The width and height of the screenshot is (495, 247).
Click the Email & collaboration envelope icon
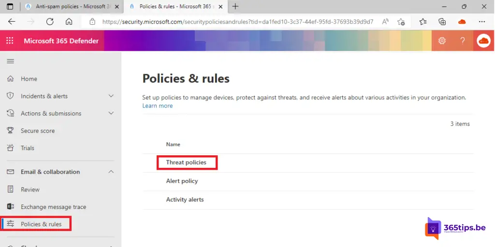11,172
